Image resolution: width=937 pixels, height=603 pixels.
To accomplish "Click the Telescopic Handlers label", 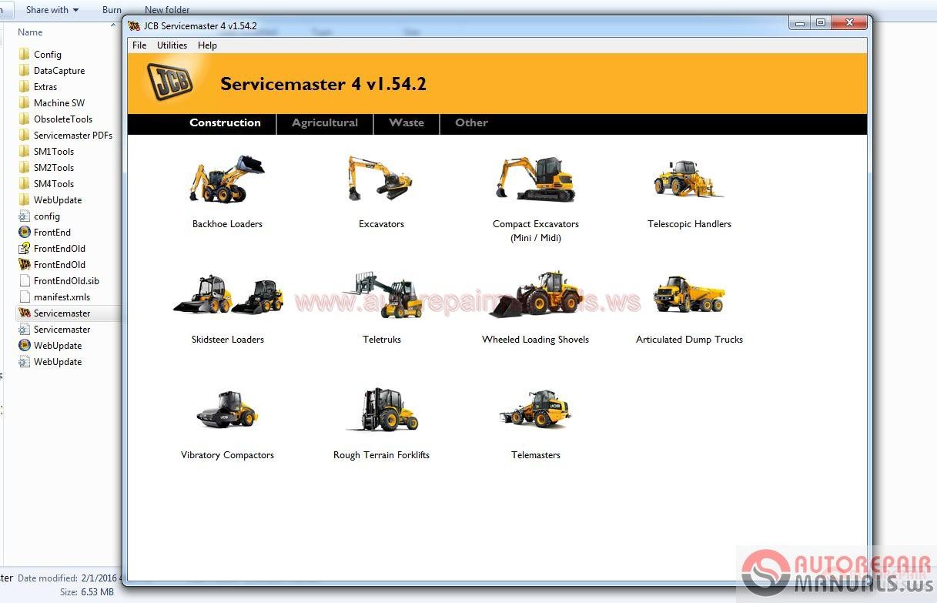I will tap(689, 224).
